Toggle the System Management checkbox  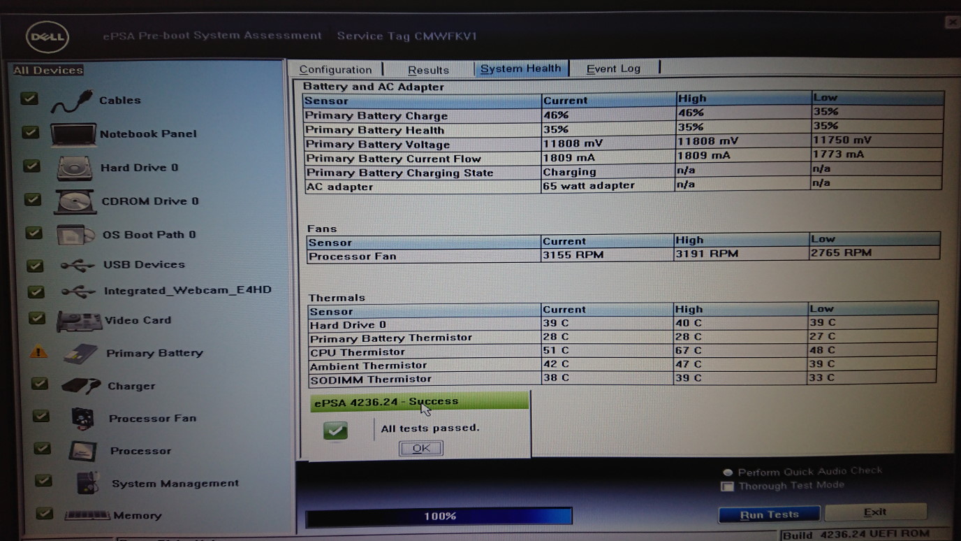coord(43,481)
